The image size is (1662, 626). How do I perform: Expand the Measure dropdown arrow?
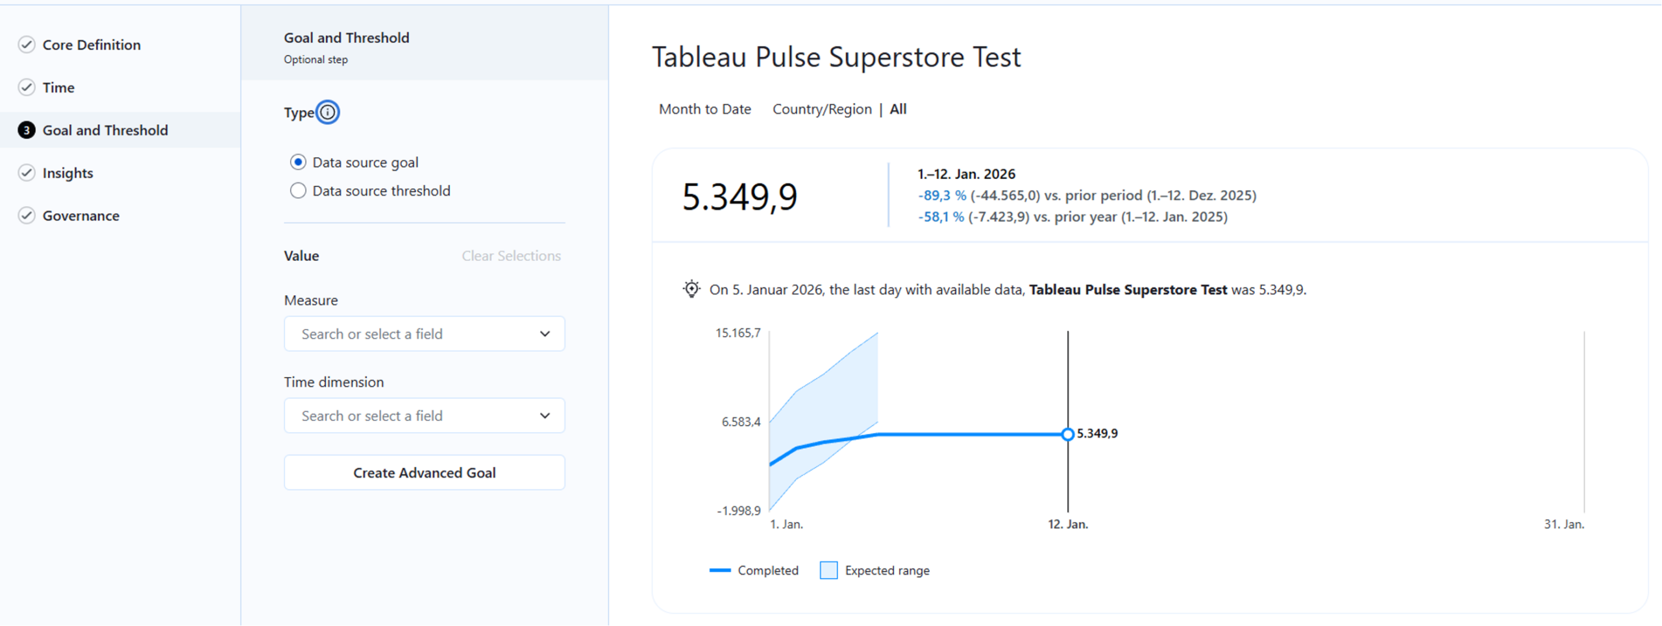545,334
